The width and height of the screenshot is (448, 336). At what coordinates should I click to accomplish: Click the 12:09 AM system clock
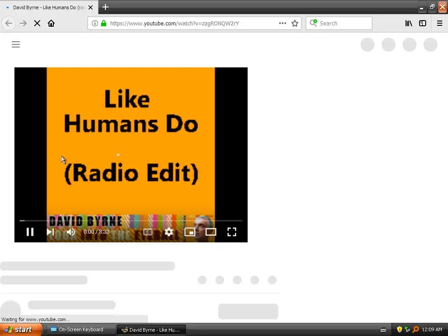point(432,330)
